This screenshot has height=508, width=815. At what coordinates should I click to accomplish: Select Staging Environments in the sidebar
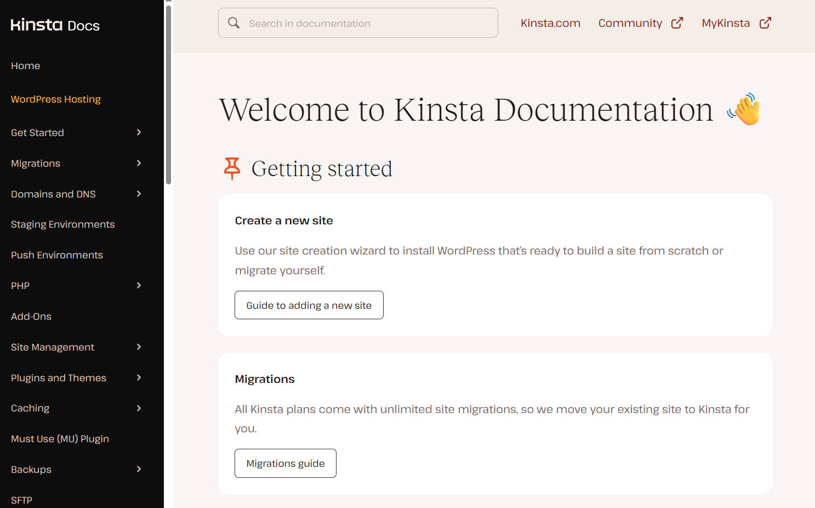[x=63, y=224]
